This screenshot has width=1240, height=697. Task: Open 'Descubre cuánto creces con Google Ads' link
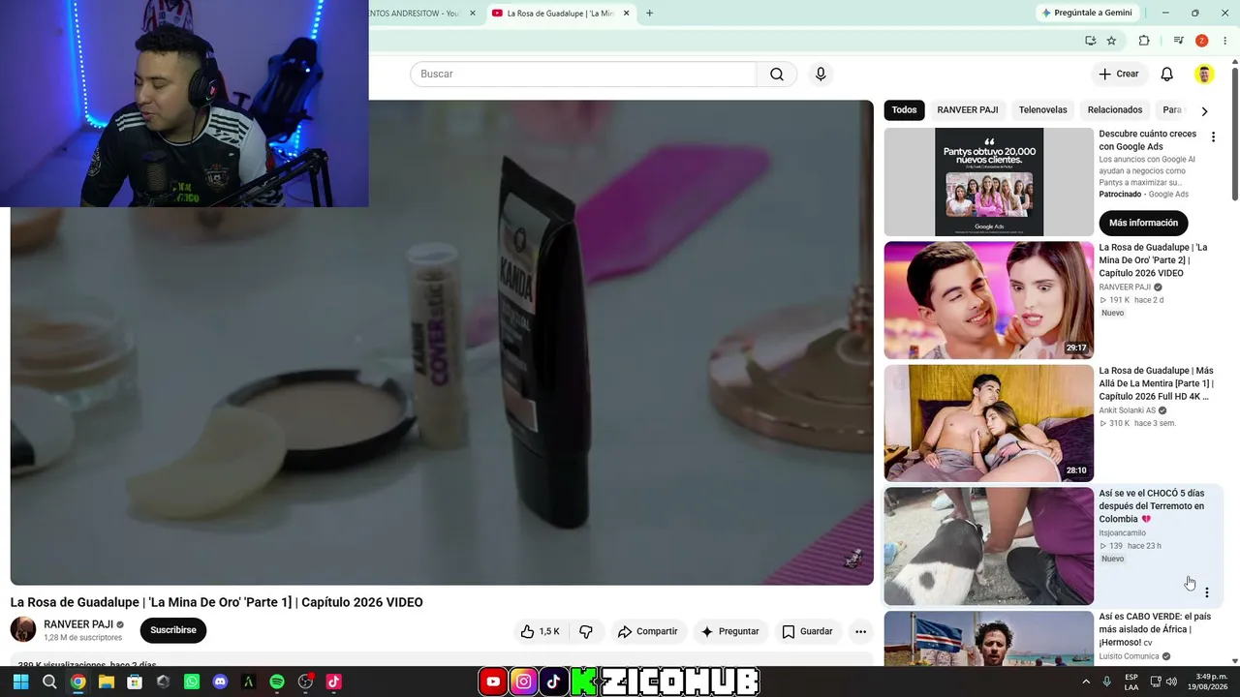pos(1147,140)
